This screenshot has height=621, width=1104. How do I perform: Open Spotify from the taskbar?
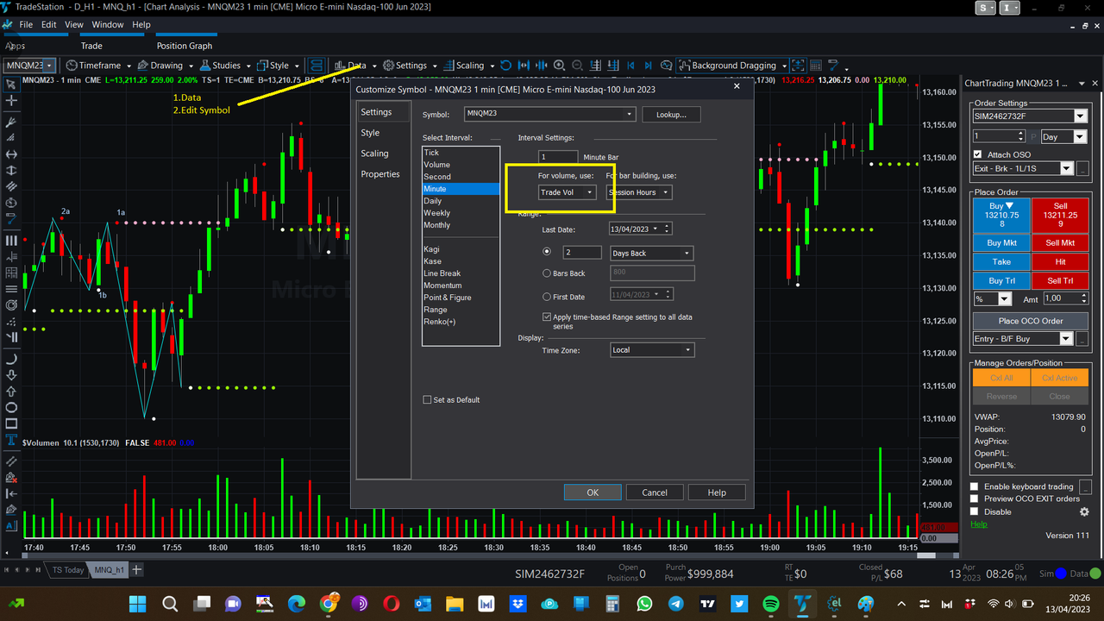click(x=771, y=604)
